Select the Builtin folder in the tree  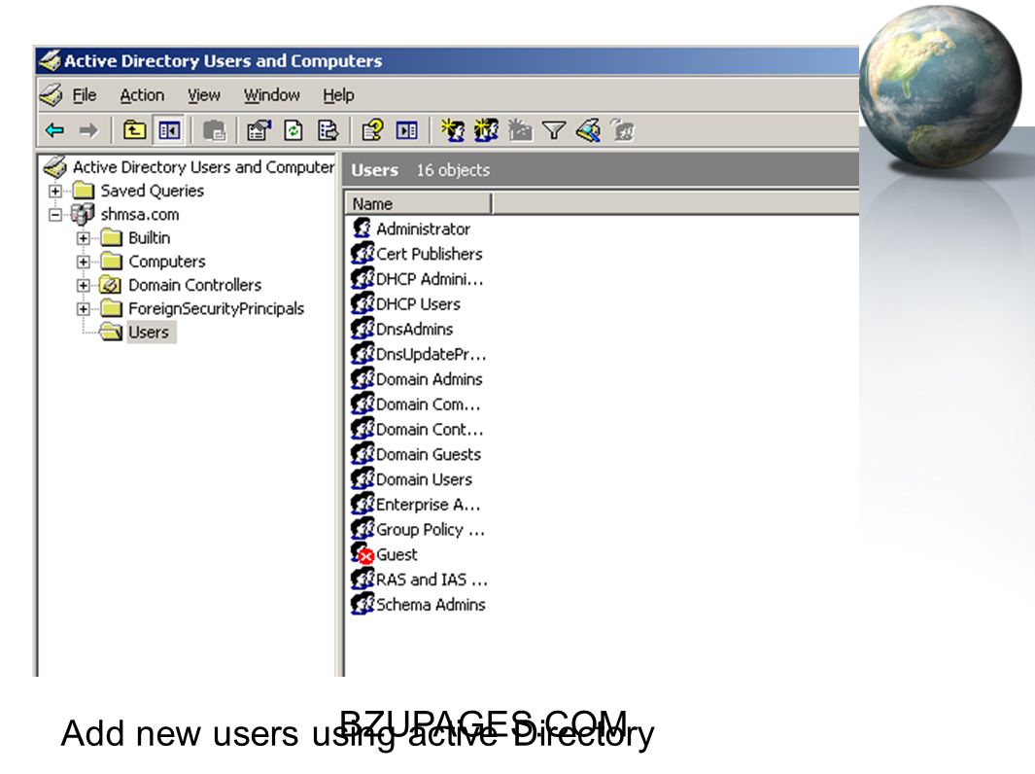[x=150, y=238]
